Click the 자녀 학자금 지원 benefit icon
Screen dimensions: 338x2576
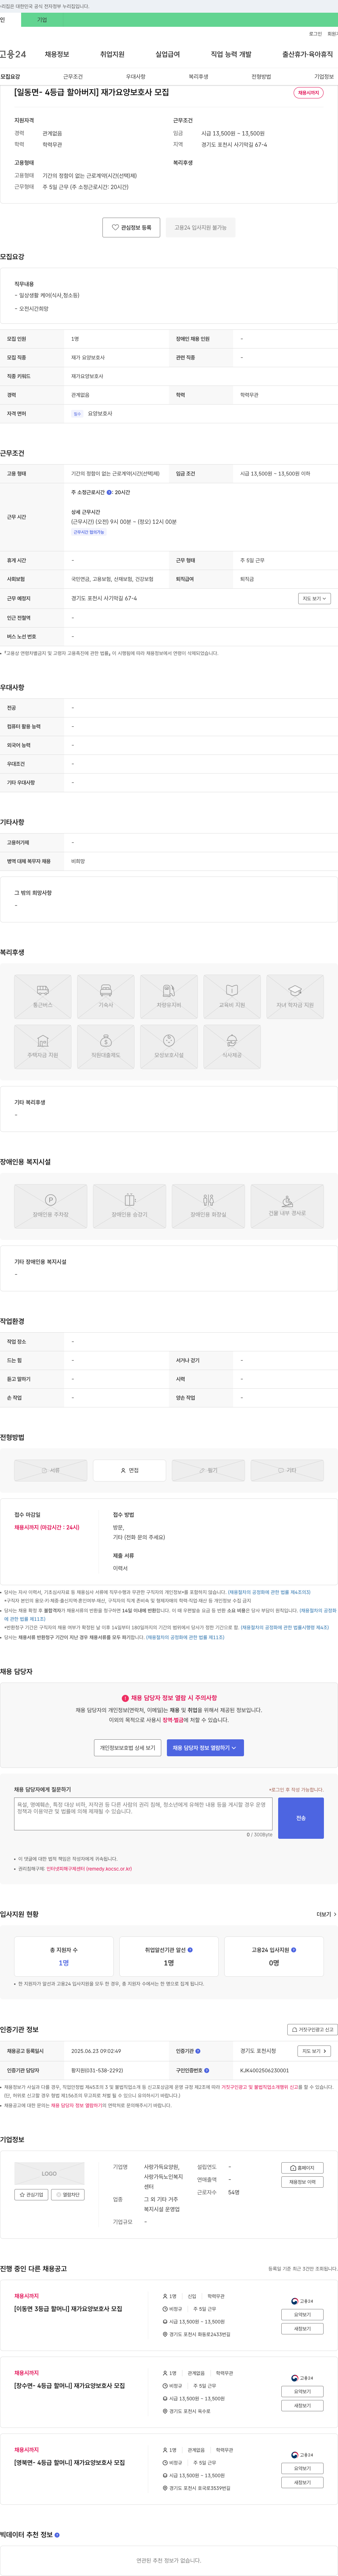point(295,997)
